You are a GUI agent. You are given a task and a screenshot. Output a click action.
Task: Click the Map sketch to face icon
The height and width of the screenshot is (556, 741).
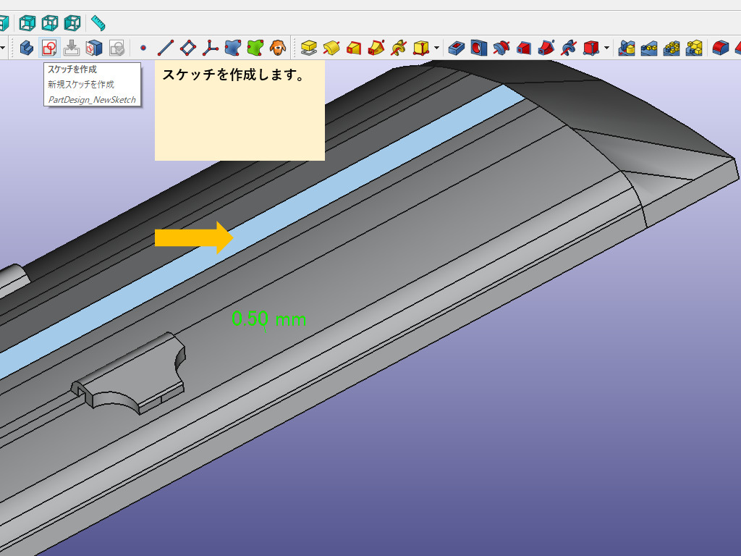pos(93,49)
